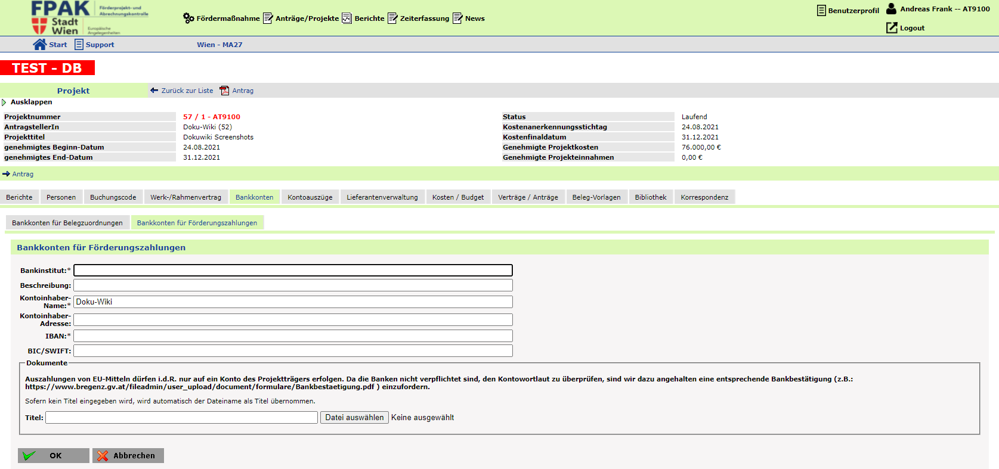Select Bankkonten für Belegzuordnungen subtab
Screen dimensions: 999x469
click(67, 223)
